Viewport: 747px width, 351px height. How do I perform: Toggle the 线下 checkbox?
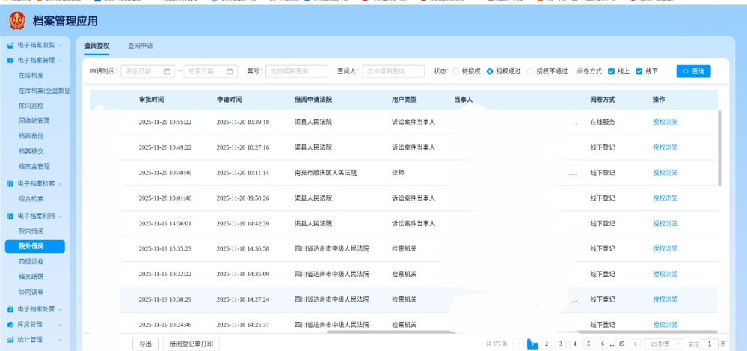point(639,72)
